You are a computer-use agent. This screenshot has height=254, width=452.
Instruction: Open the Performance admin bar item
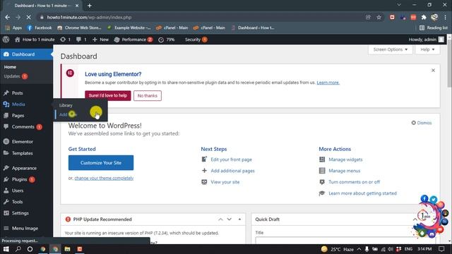tap(133, 40)
